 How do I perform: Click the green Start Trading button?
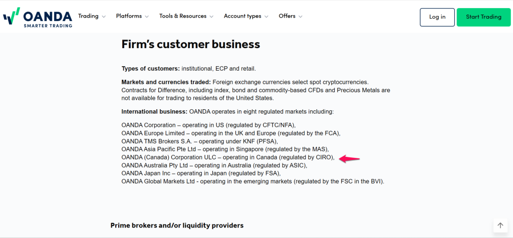(483, 17)
